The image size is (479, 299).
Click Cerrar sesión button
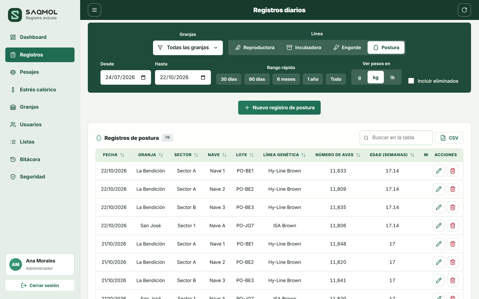tap(40, 286)
